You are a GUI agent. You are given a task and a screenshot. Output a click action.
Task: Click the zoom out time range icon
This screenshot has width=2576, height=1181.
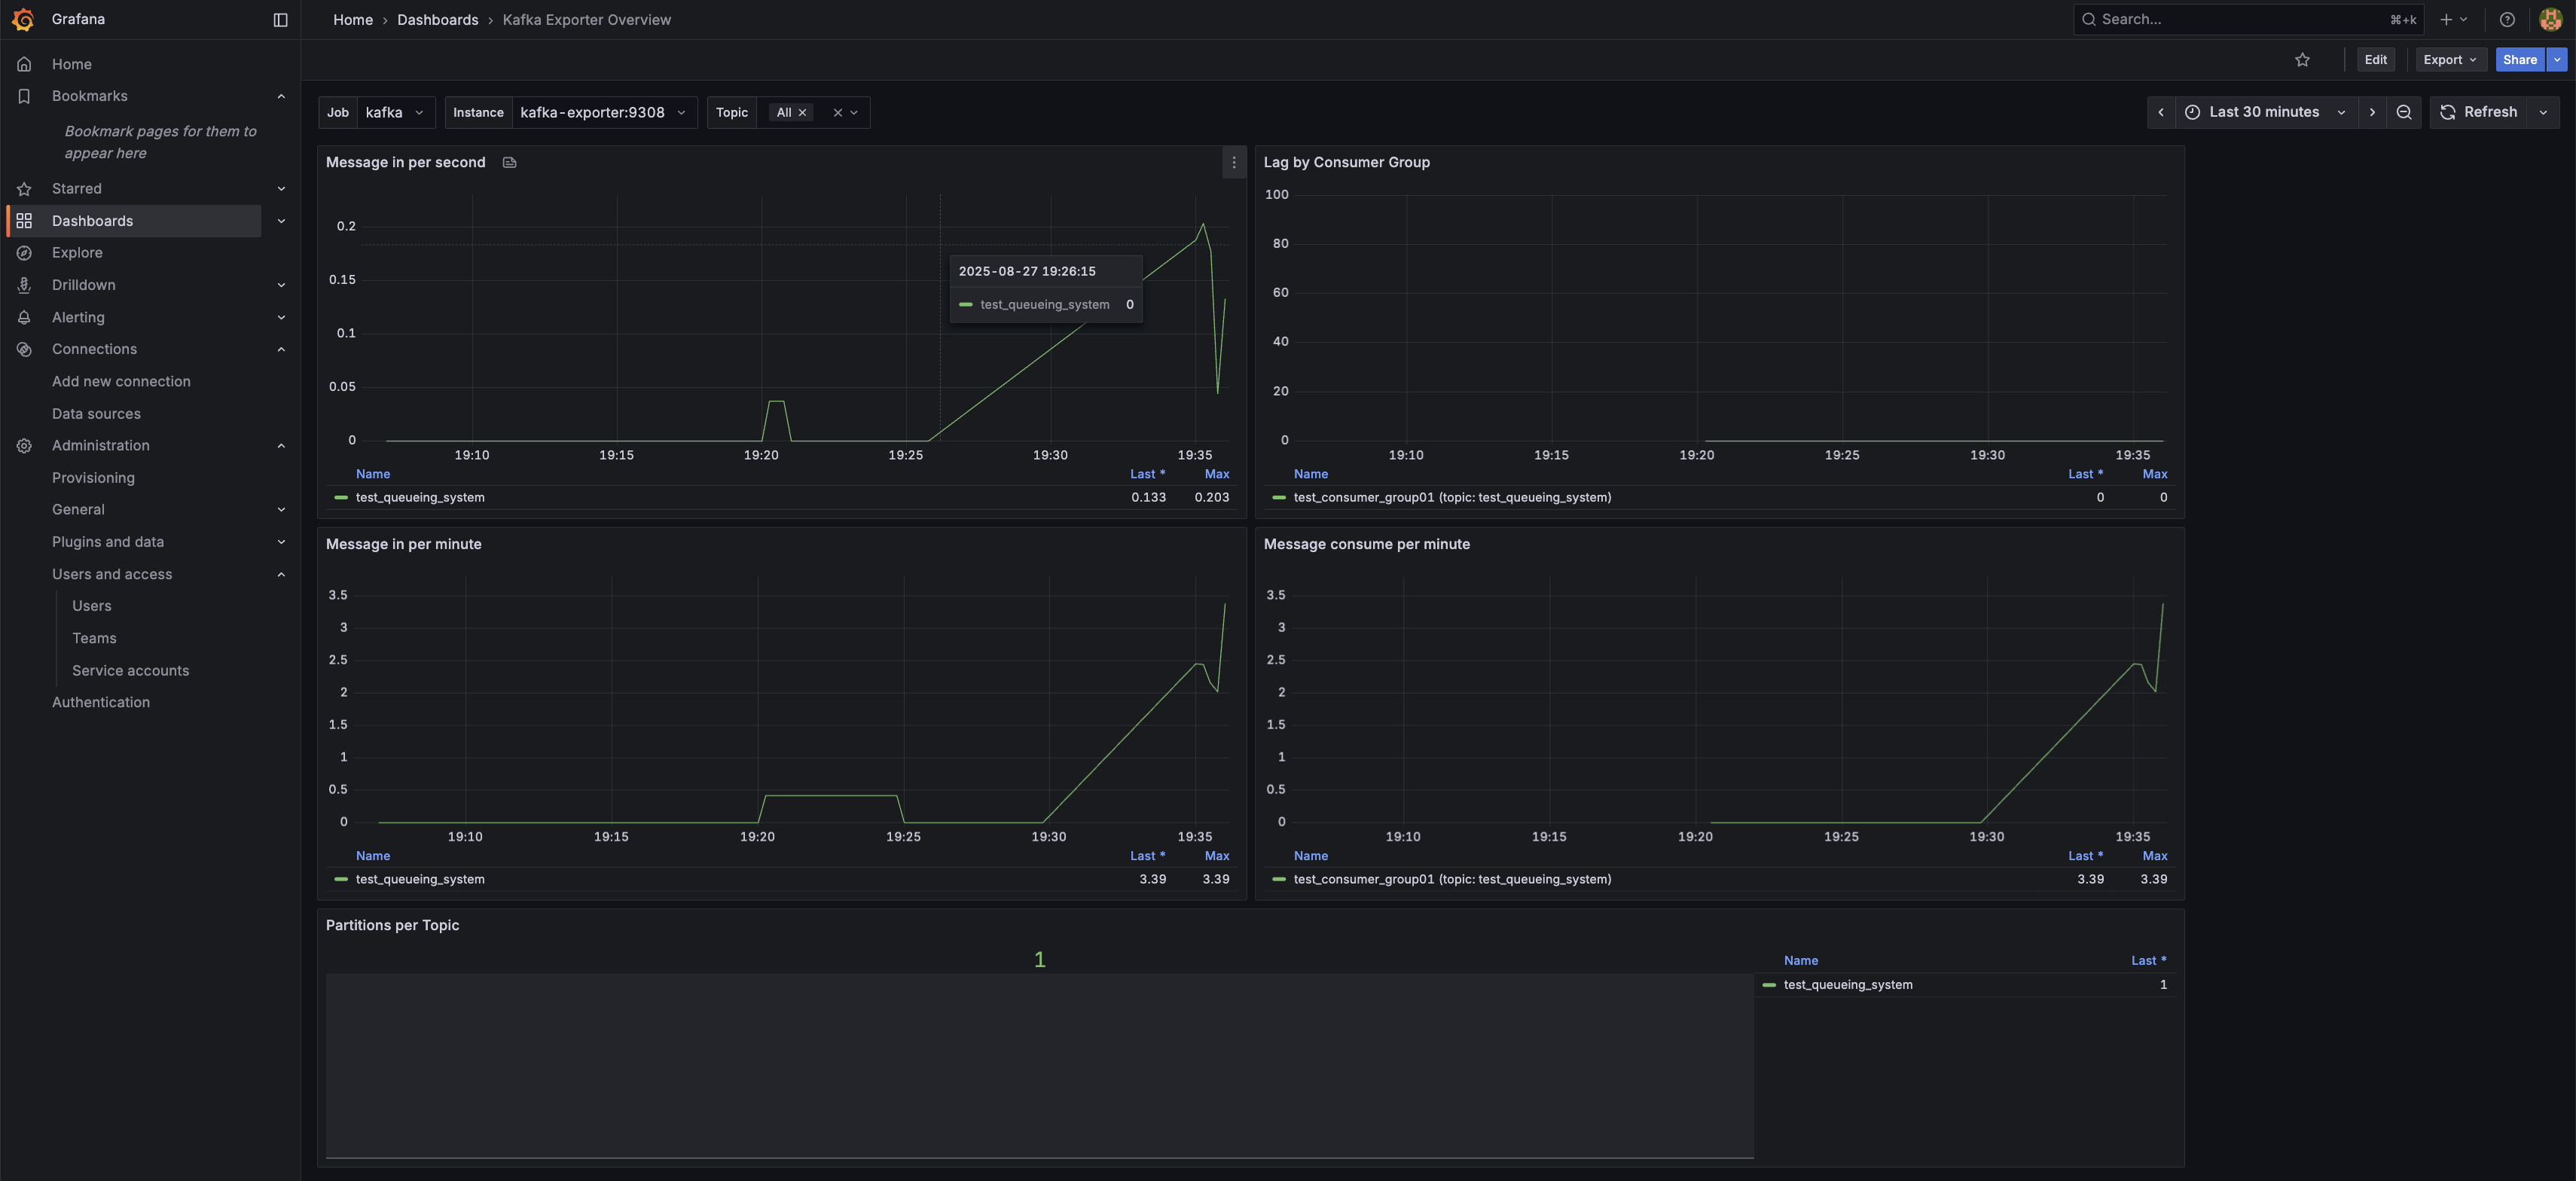(x=2404, y=112)
